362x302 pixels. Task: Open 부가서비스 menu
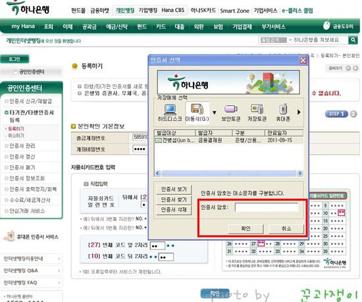pyautogui.click(x=273, y=27)
